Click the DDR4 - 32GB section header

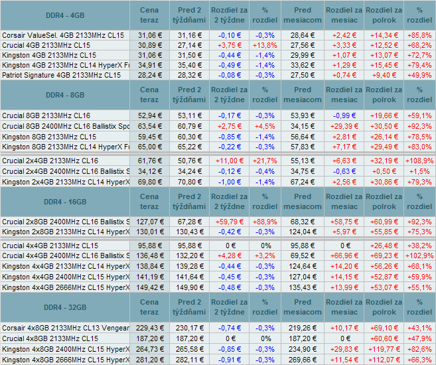click(x=65, y=307)
